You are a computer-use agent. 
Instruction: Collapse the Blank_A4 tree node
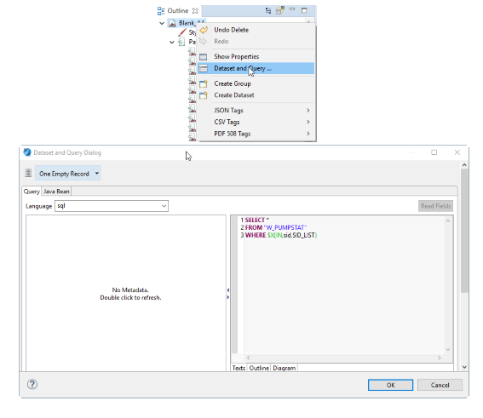(162, 23)
